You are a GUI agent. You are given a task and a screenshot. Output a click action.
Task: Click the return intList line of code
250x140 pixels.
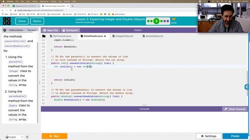[x=64, y=80]
